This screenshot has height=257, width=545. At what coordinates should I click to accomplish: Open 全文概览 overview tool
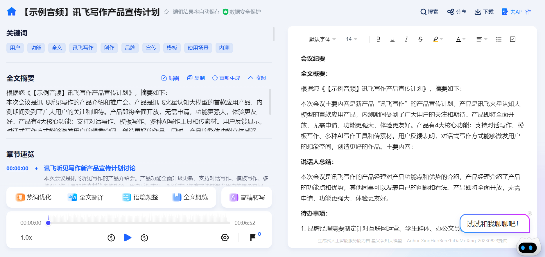(x=190, y=197)
